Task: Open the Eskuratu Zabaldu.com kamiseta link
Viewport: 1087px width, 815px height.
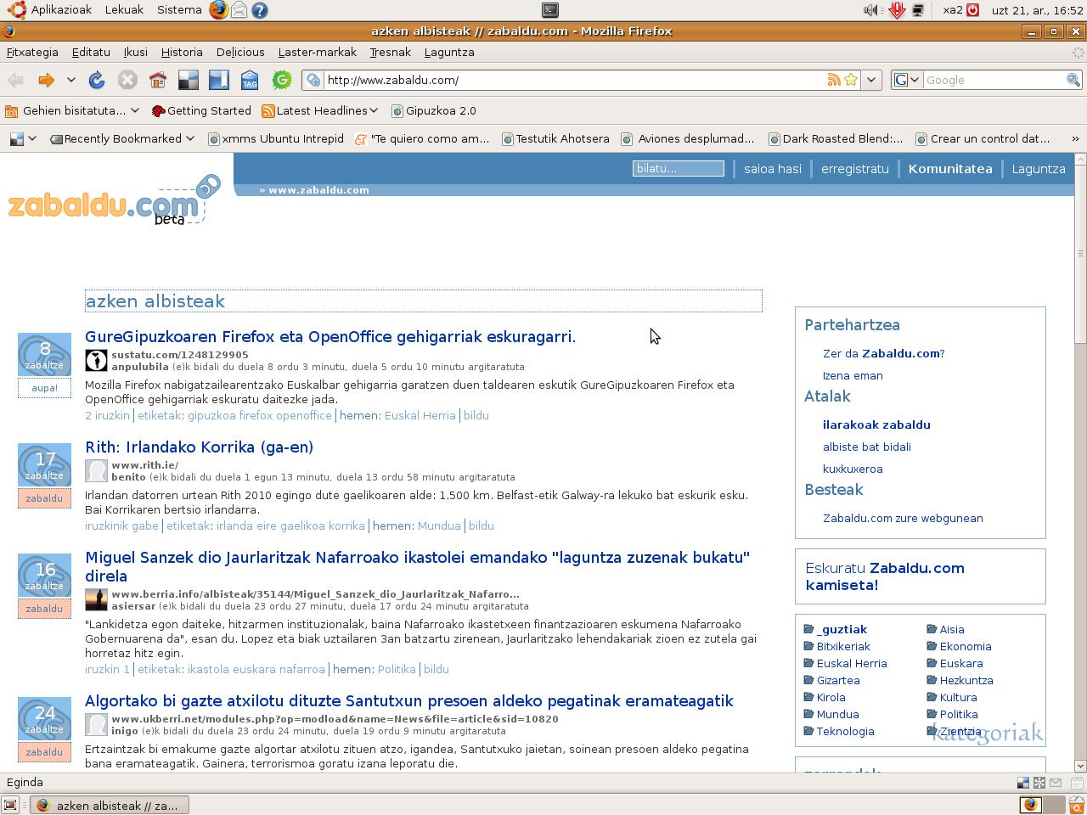Action: coord(885,576)
